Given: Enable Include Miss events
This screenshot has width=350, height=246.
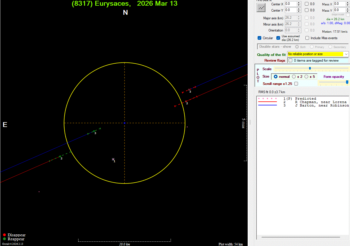Looking at the screenshot, I should pos(307,38).
